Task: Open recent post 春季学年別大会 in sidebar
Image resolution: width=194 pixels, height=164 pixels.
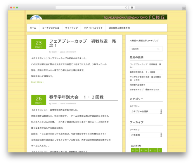Action: click(142, 72)
